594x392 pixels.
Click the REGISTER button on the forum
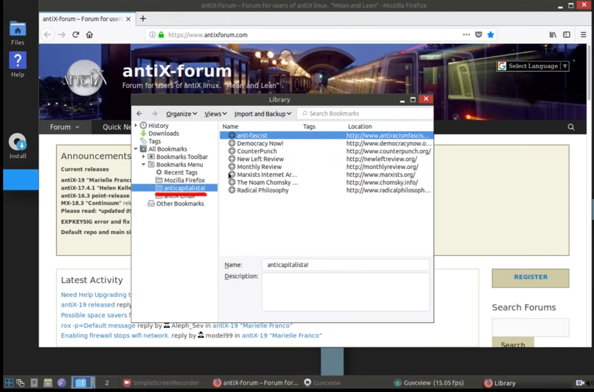pos(530,278)
